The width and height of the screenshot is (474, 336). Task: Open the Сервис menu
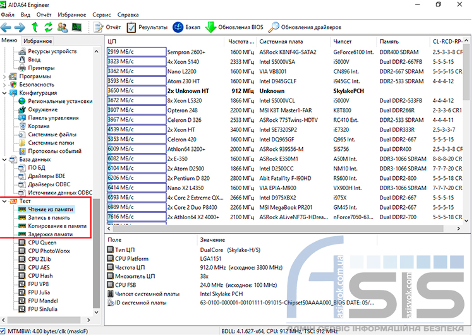[x=102, y=15]
